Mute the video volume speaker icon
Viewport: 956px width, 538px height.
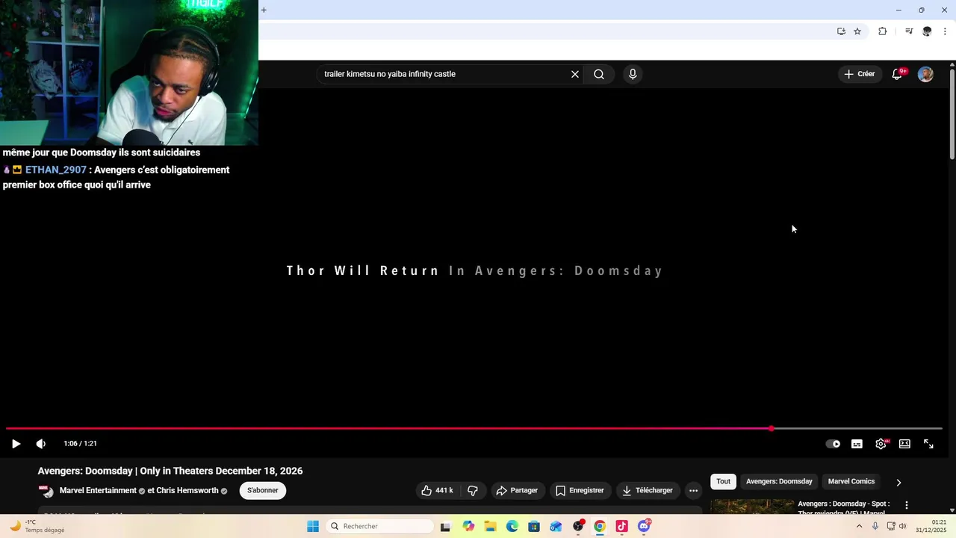click(x=41, y=444)
